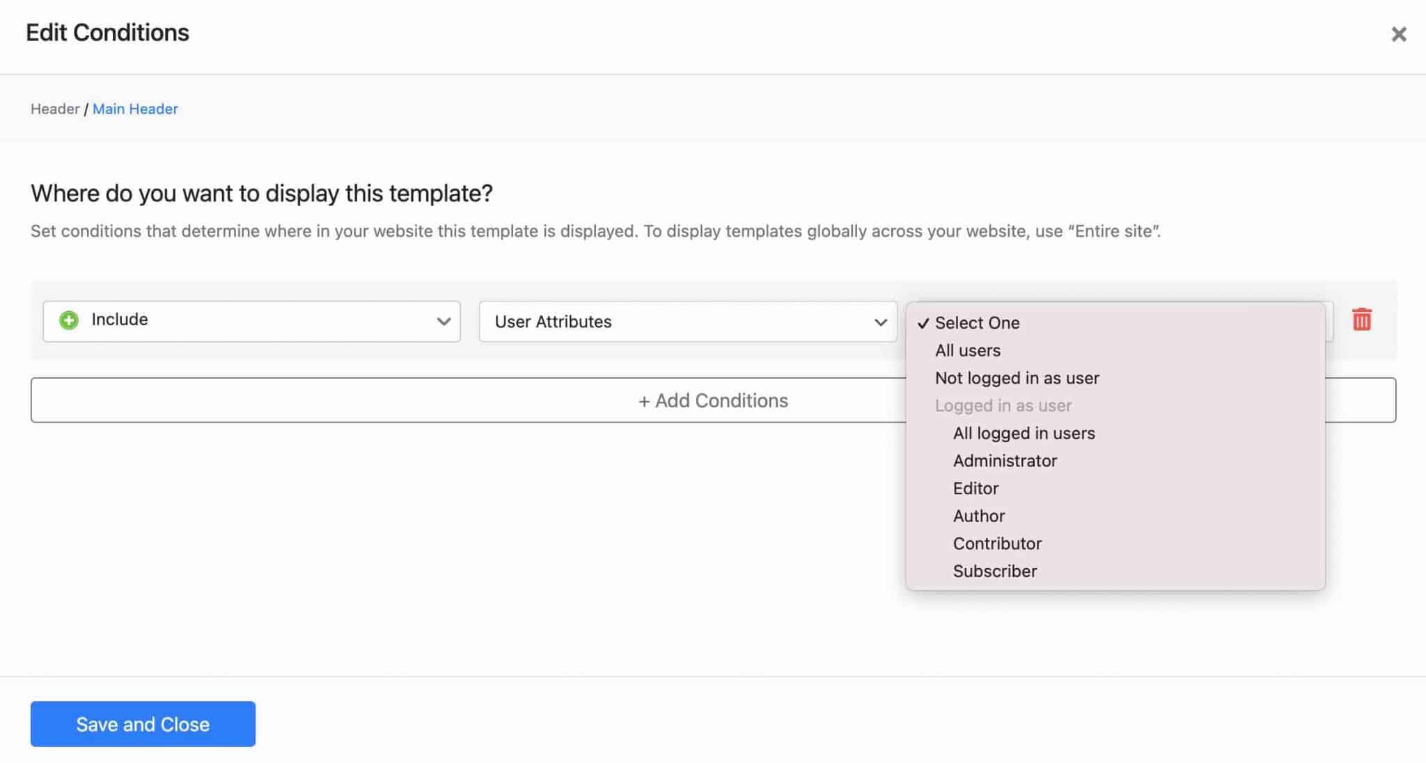Pick Not logged in as user
The width and height of the screenshot is (1426, 763).
[x=1017, y=378]
